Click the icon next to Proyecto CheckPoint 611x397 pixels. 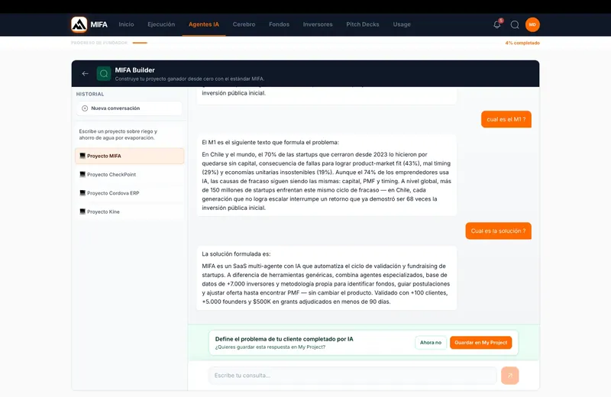[x=82, y=175]
